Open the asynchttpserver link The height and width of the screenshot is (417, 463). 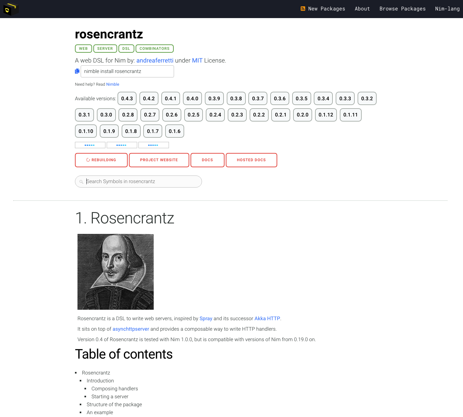[131, 329]
